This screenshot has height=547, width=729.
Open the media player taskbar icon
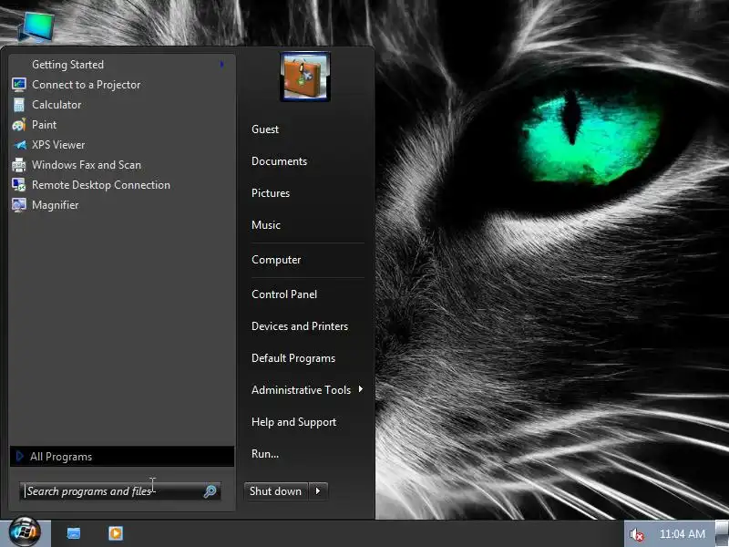tap(116, 533)
